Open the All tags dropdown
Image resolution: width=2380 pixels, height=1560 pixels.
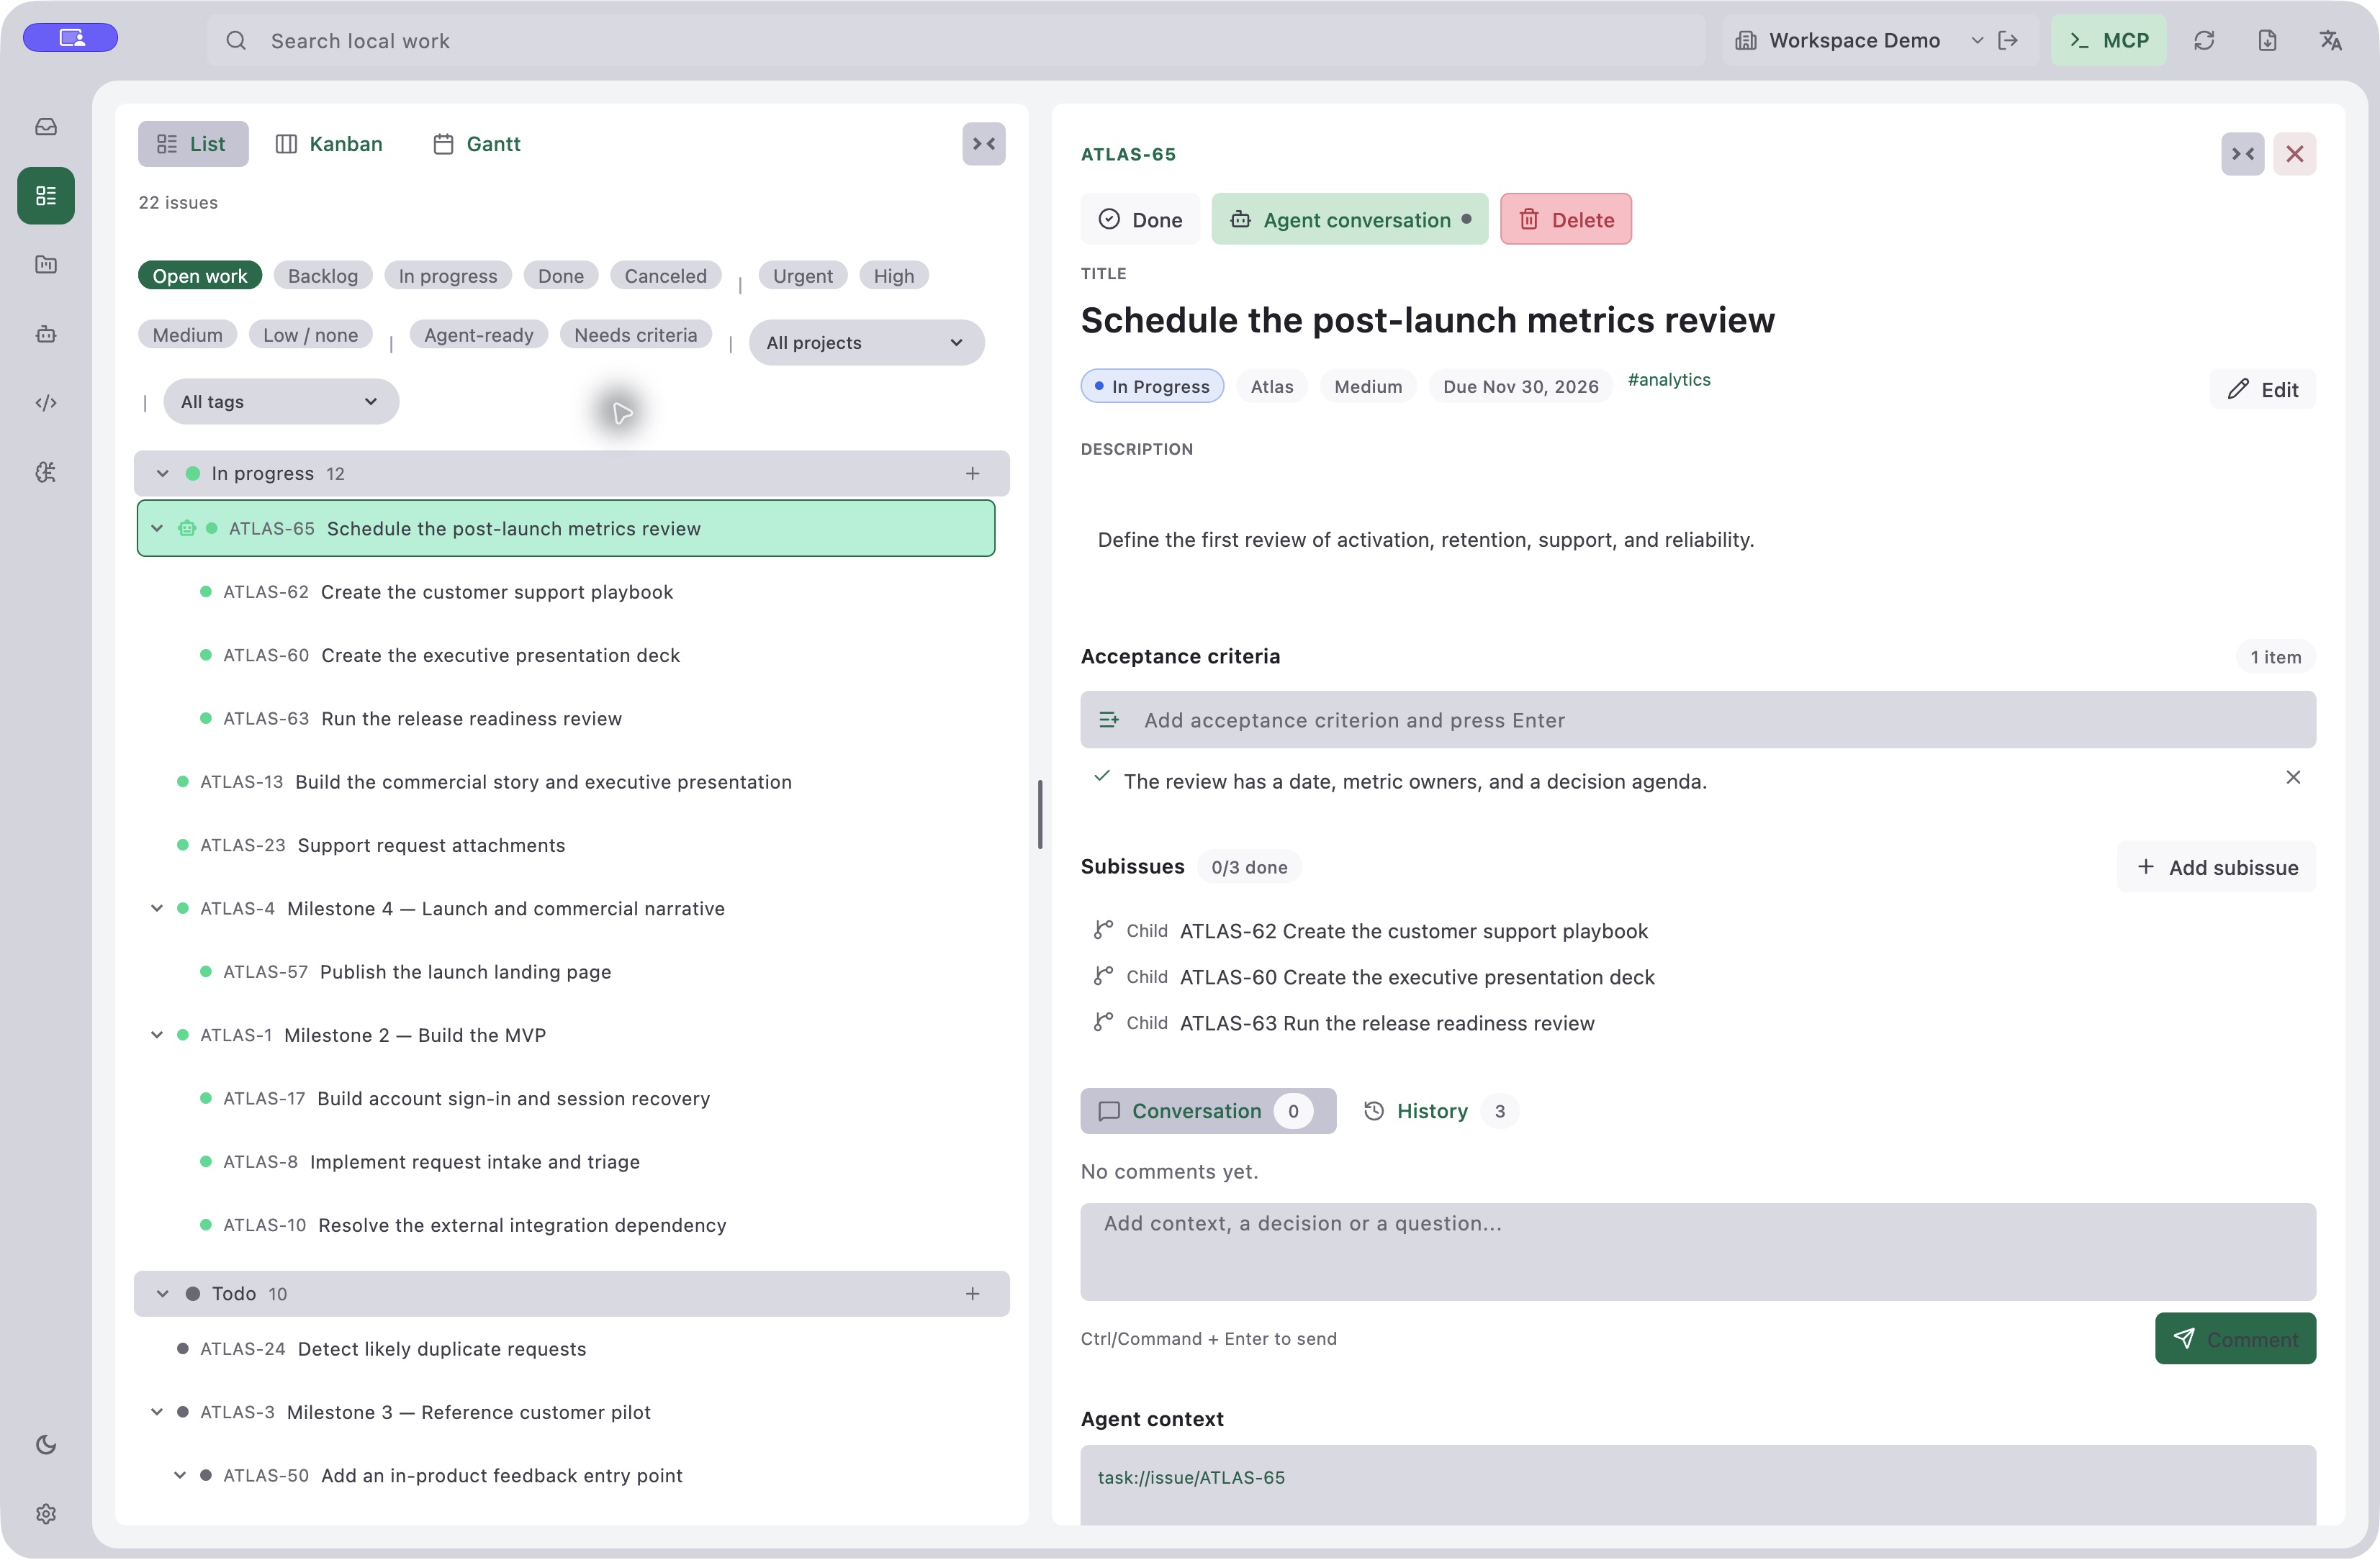click(281, 402)
